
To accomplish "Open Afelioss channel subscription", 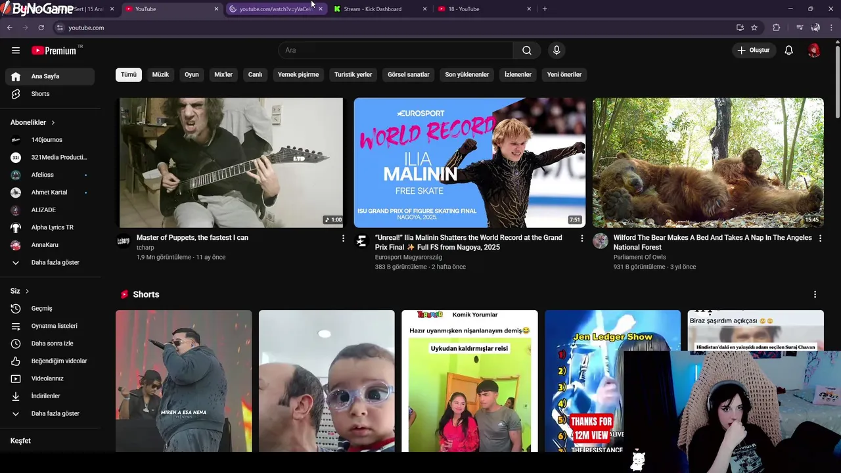I will [50, 175].
